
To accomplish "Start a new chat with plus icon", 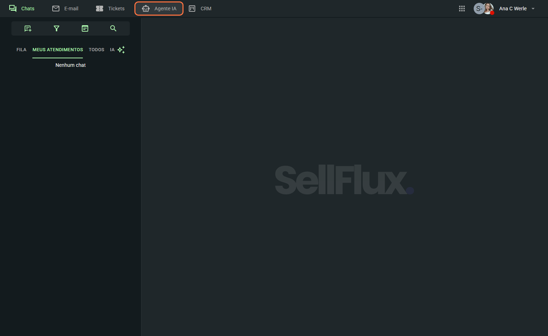I will pyautogui.click(x=28, y=28).
